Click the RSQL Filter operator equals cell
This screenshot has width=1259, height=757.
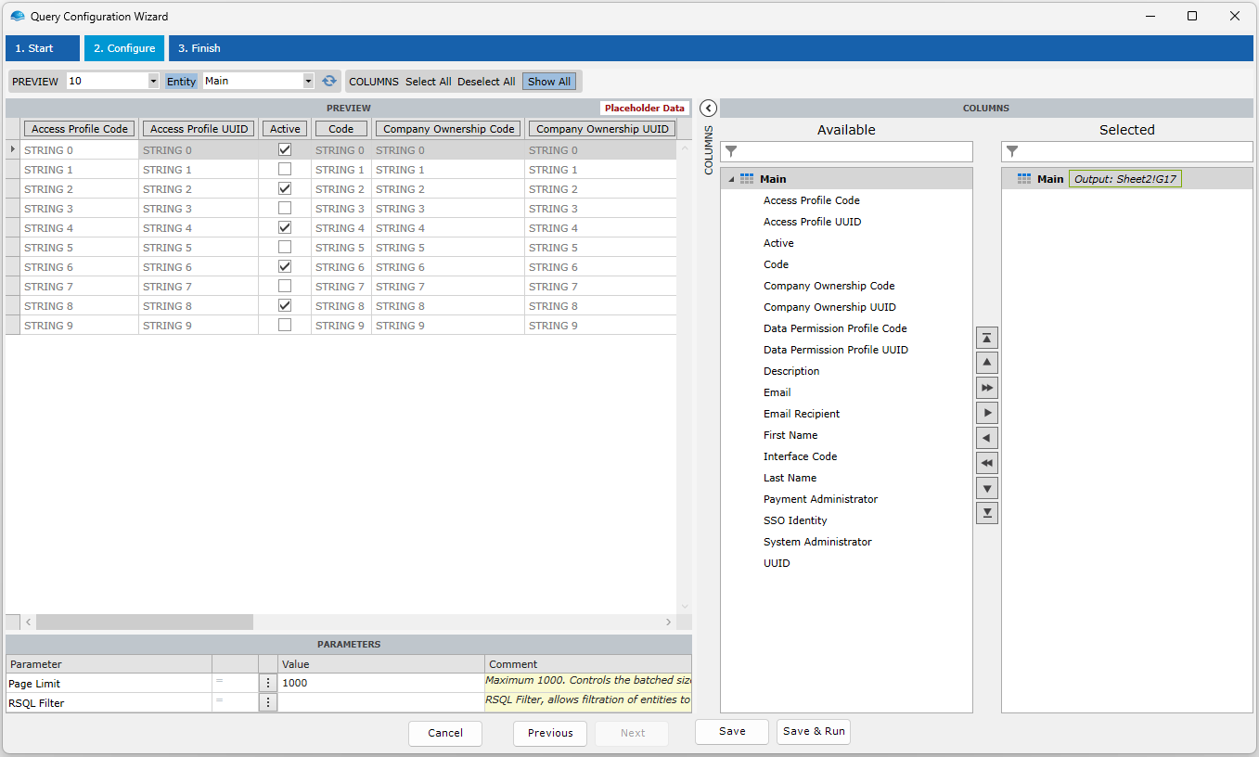pos(235,702)
